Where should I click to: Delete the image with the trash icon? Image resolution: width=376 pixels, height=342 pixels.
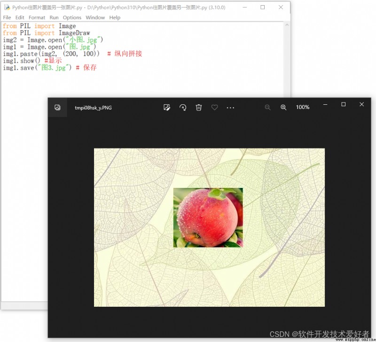click(198, 108)
